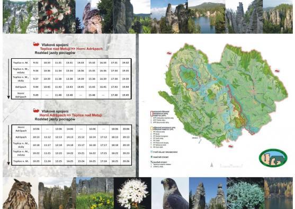Select the yellow legend square for natural monuments
This screenshot has height=209, width=295.
(x=151, y=129)
